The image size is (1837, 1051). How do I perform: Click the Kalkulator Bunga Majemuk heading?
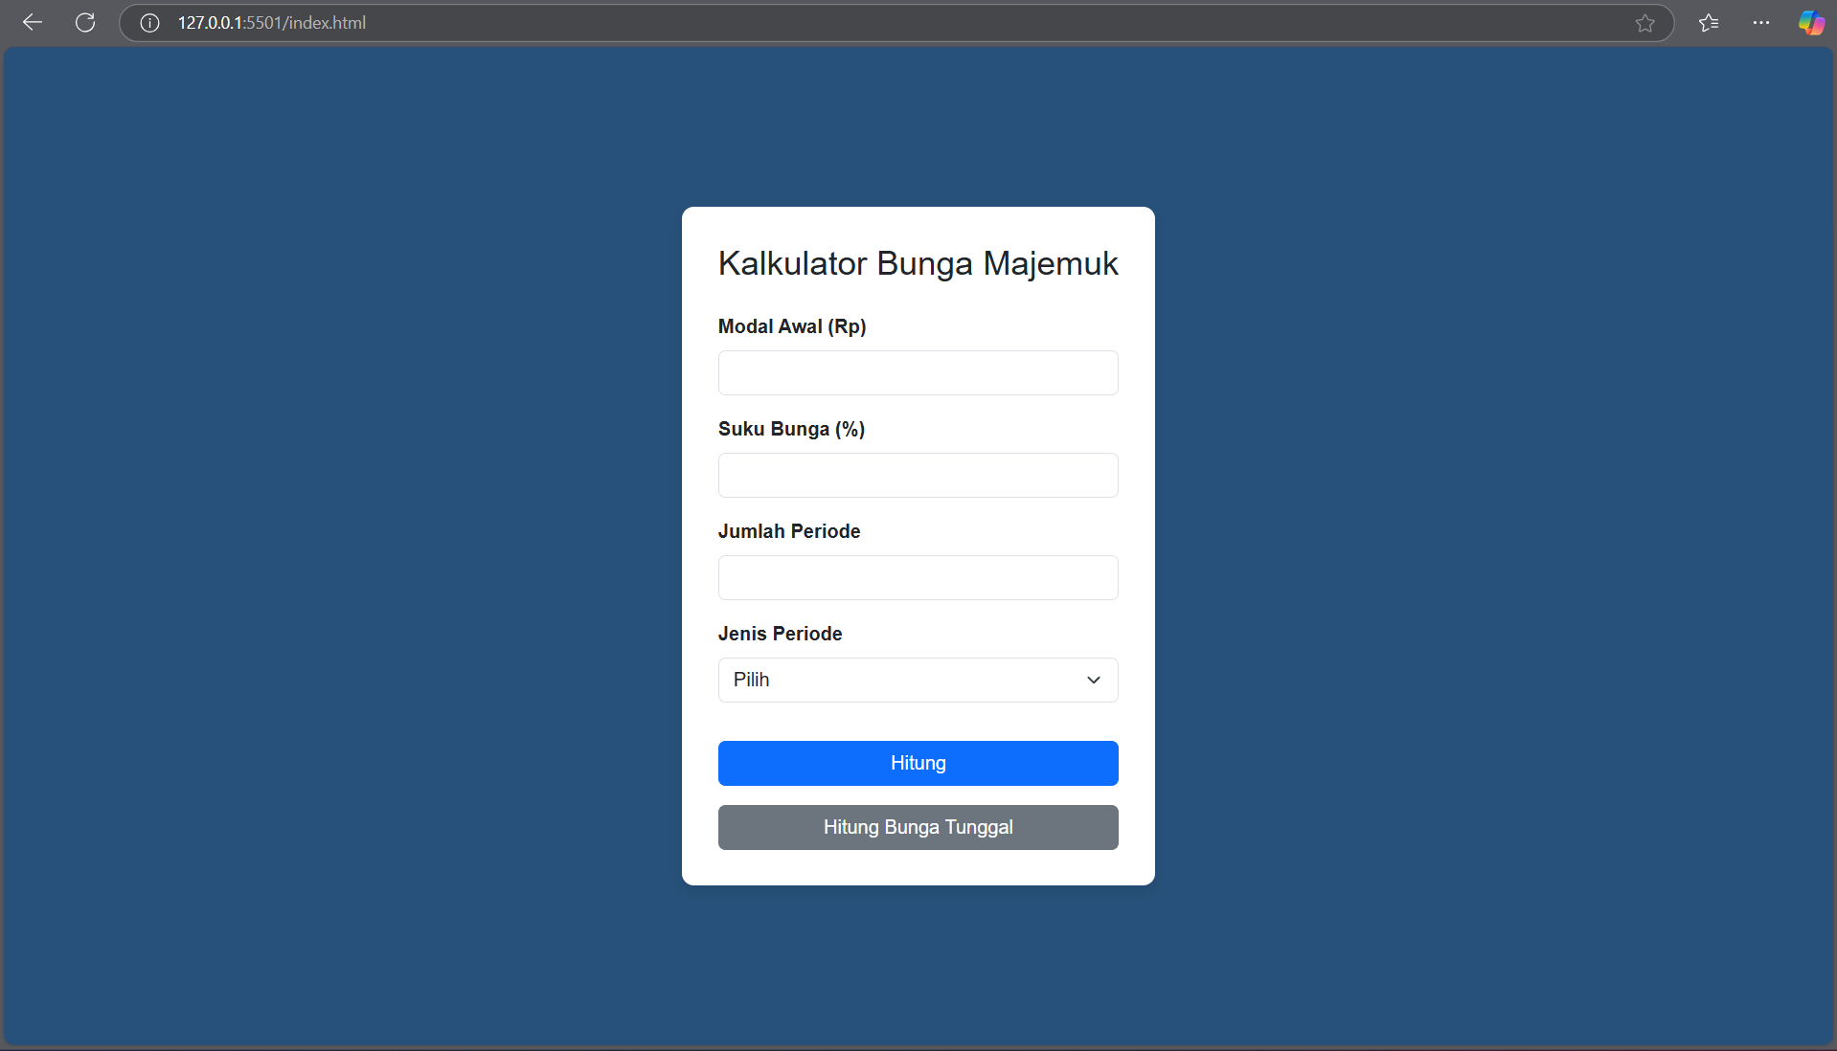point(917,263)
